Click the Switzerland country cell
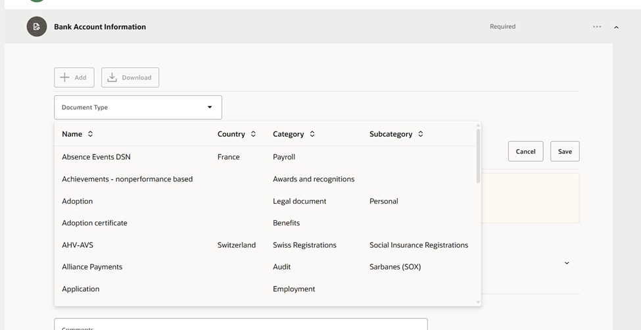This screenshot has height=330, width=641. (x=237, y=245)
